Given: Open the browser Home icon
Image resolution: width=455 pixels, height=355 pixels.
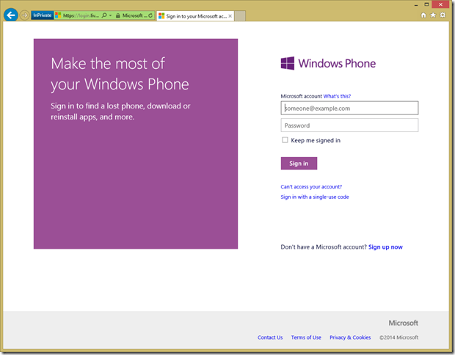Looking at the screenshot, I should click(x=423, y=15).
